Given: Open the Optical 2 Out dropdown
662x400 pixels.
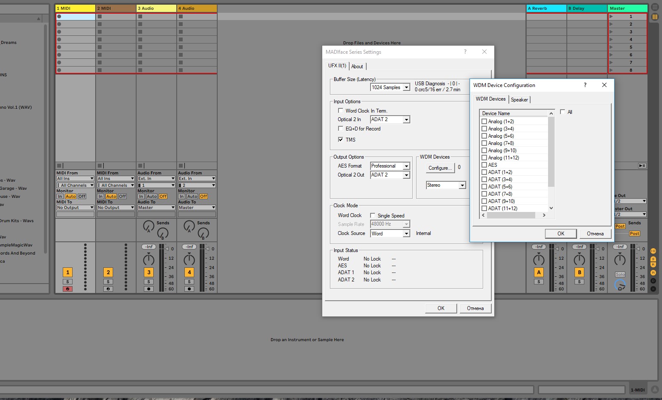Looking at the screenshot, I should [390, 175].
